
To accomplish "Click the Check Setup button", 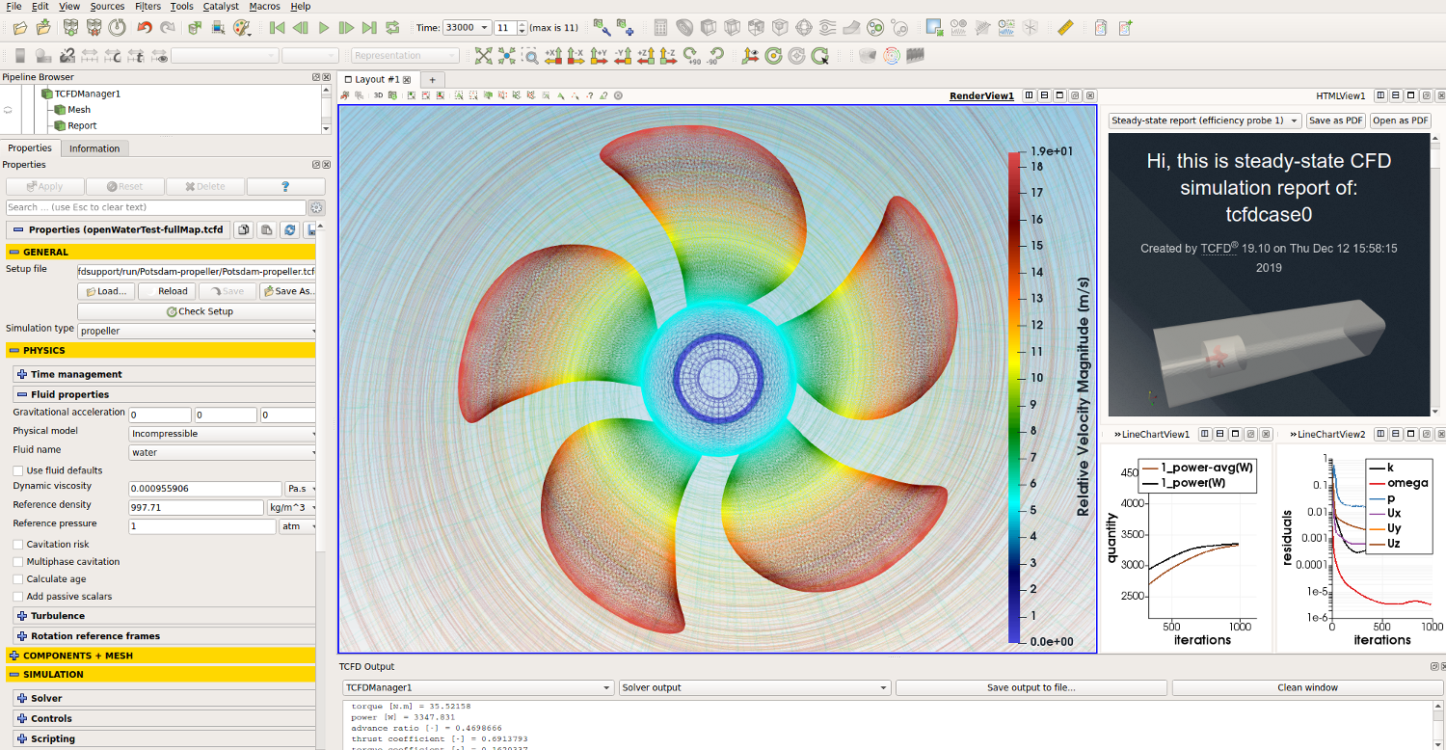I will pyautogui.click(x=199, y=311).
